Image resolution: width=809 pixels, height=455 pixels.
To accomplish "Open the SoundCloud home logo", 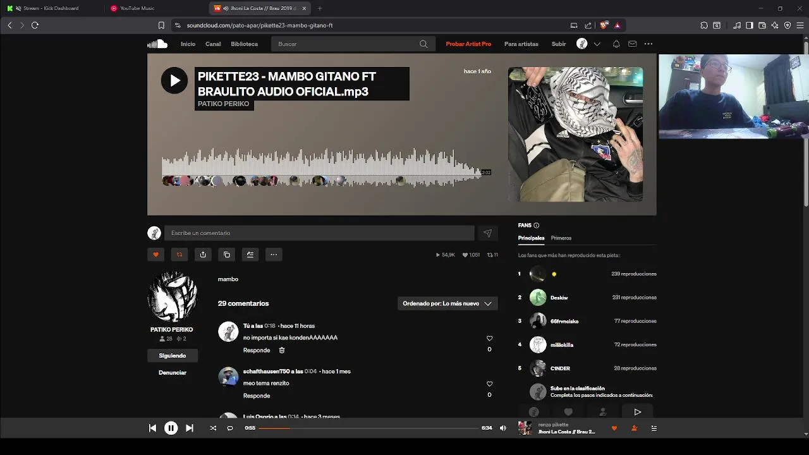I will click(157, 44).
